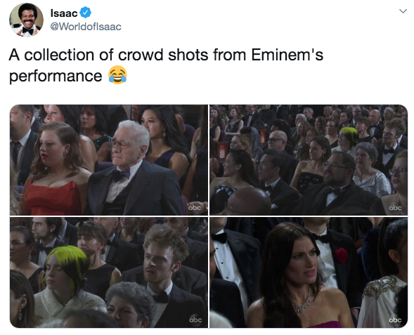The image size is (414, 335).
Task: Open the top-left crowd shot photo
Action: pyautogui.click(x=109, y=160)
